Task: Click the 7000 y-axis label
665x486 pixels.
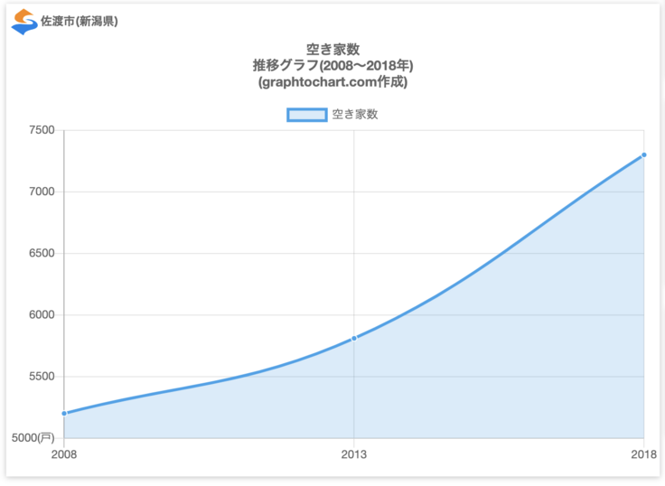Action: point(42,192)
